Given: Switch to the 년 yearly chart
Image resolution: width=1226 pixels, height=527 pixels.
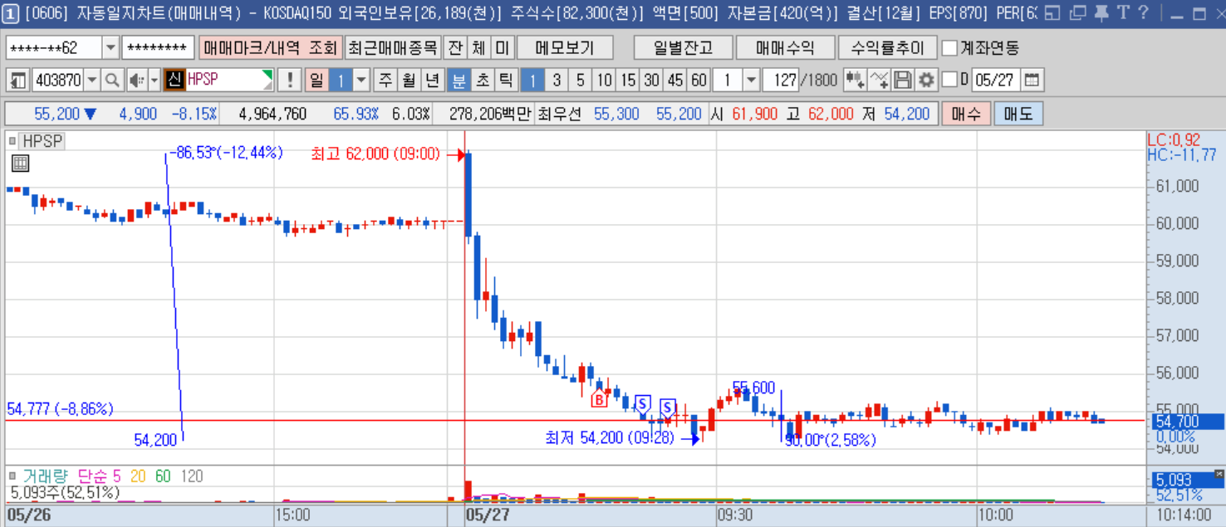Looking at the screenshot, I should (432, 81).
